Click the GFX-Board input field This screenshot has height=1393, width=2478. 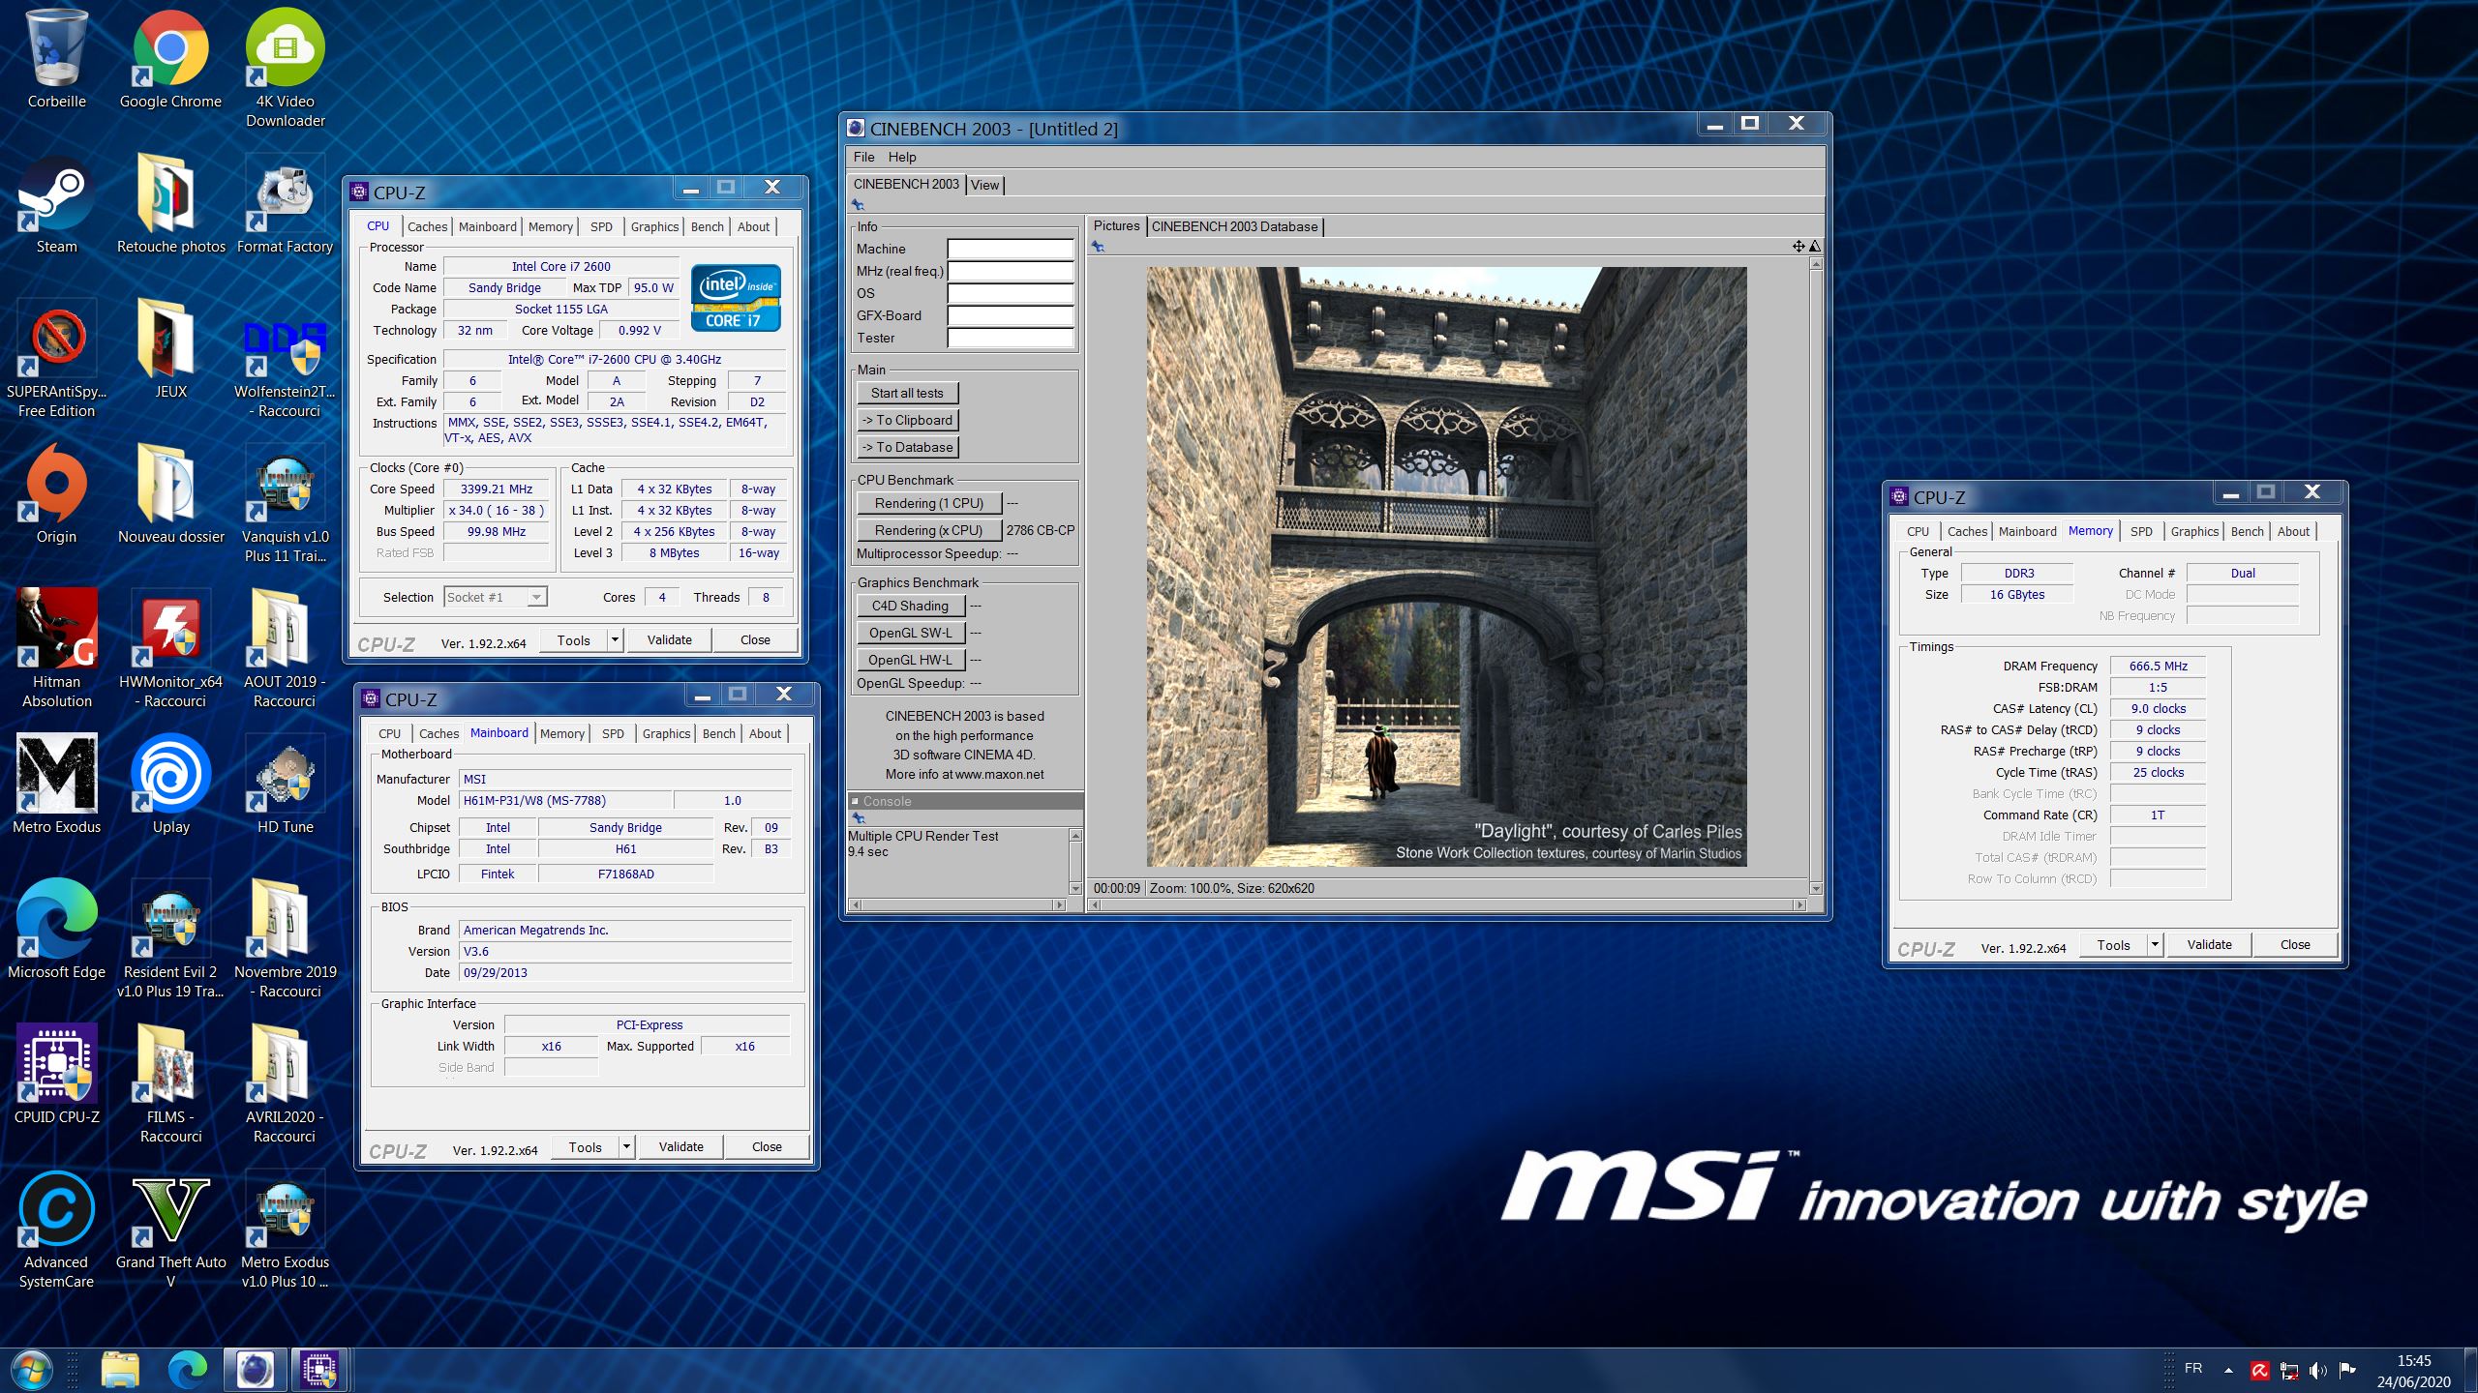click(x=1010, y=315)
